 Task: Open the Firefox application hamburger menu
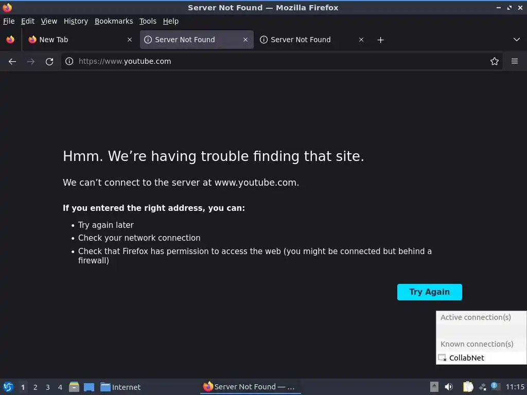tap(515, 61)
